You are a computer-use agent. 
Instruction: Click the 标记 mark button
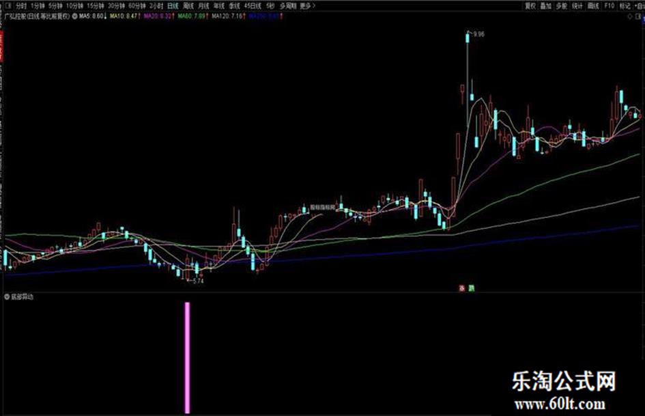pyautogui.click(x=625, y=5)
